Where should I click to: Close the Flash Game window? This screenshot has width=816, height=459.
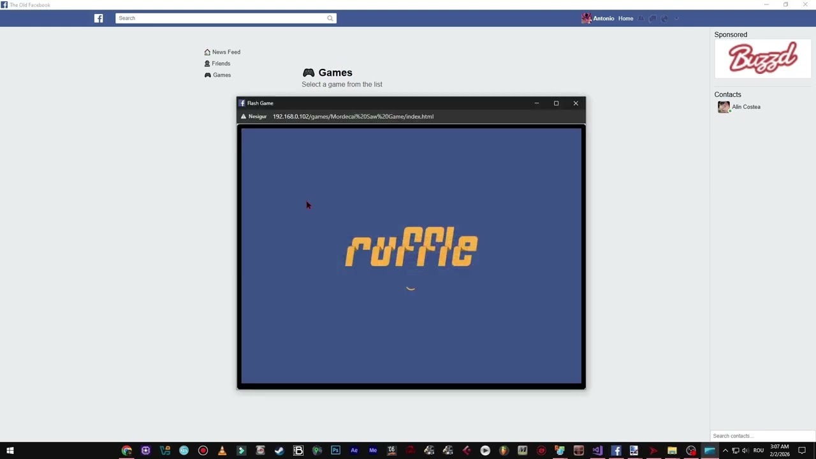(x=576, y=103)
